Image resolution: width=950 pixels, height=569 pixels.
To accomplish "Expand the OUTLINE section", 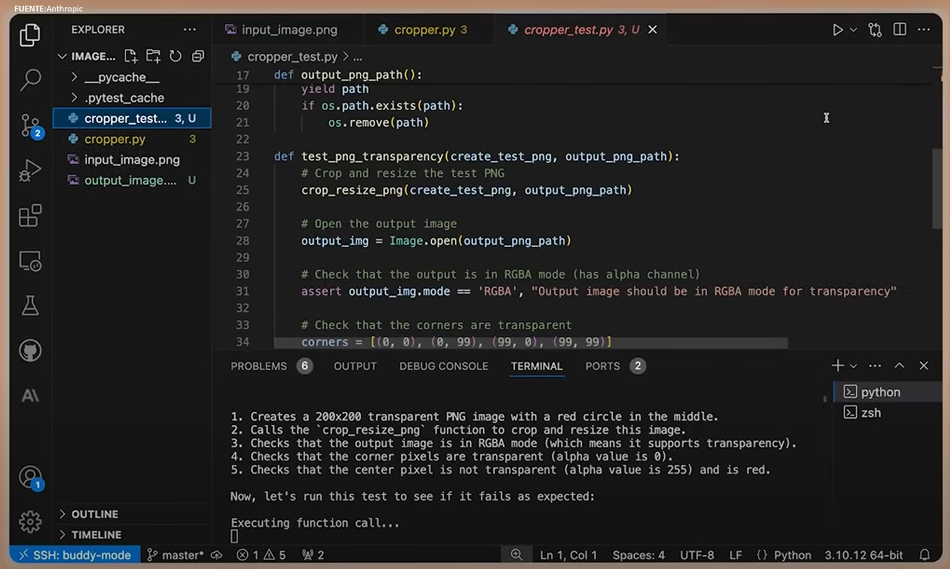I will click(94, 514).
